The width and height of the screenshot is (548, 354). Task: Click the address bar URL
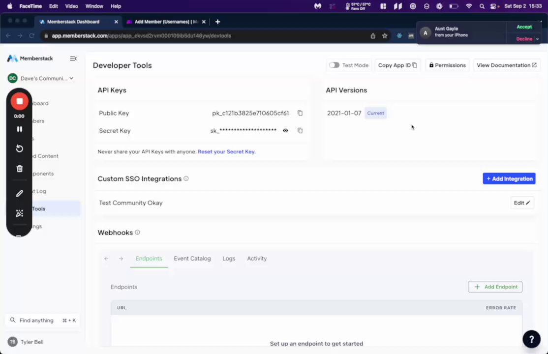(141, 35)
